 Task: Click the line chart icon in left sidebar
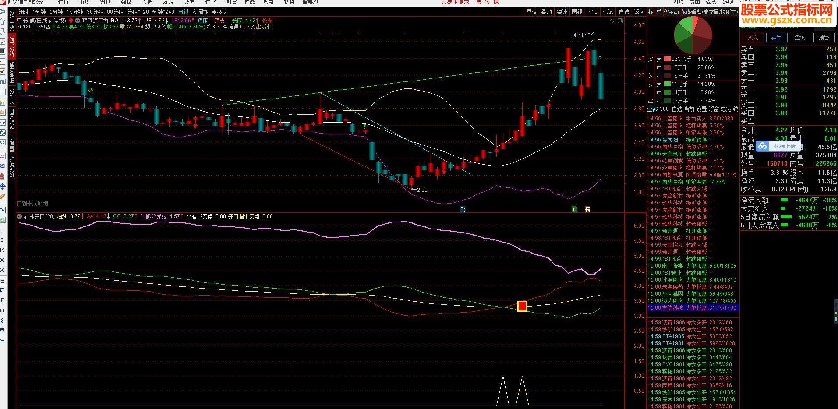[4, 61]
